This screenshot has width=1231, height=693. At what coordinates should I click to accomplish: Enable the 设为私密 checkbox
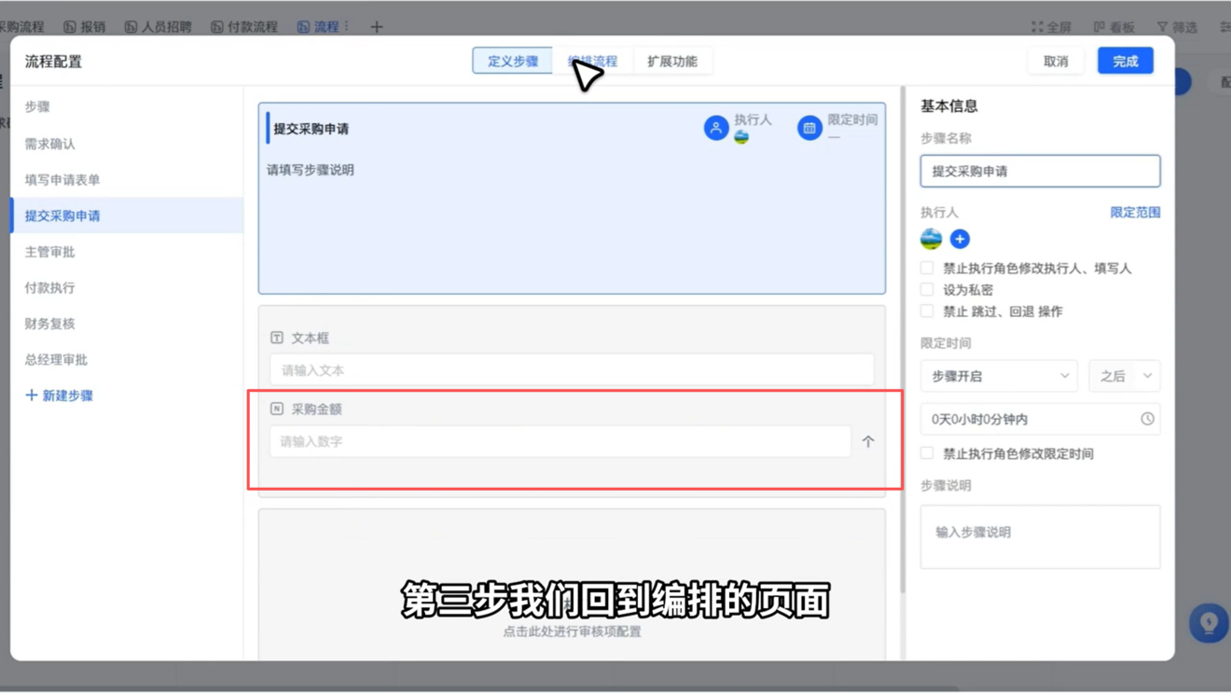click(927, 290)
